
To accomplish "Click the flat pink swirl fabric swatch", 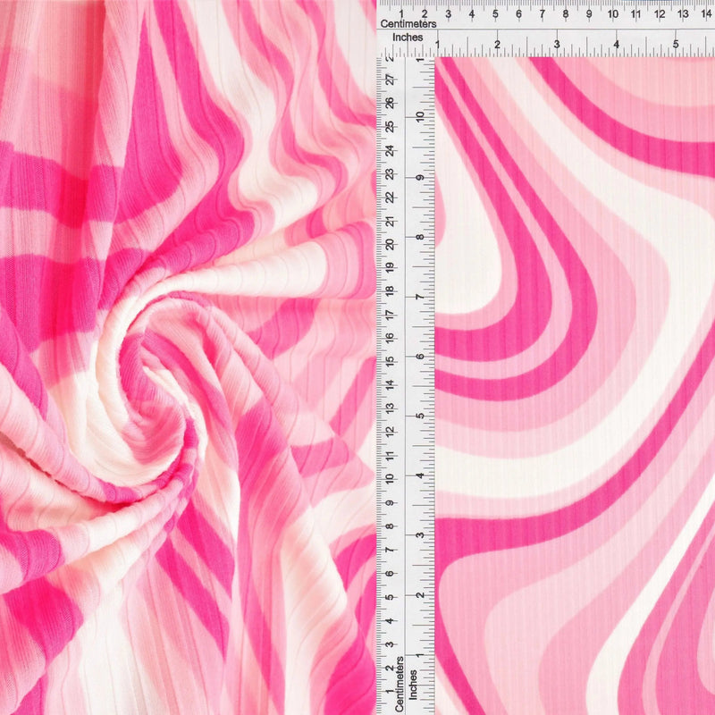I will coord(575,386).
